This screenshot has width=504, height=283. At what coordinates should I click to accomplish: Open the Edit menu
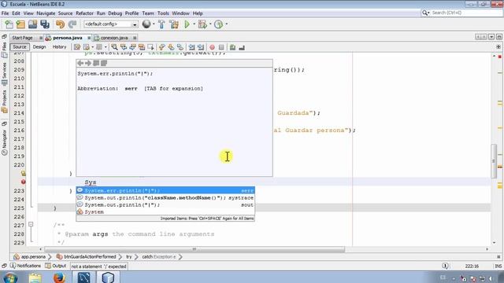16,13
